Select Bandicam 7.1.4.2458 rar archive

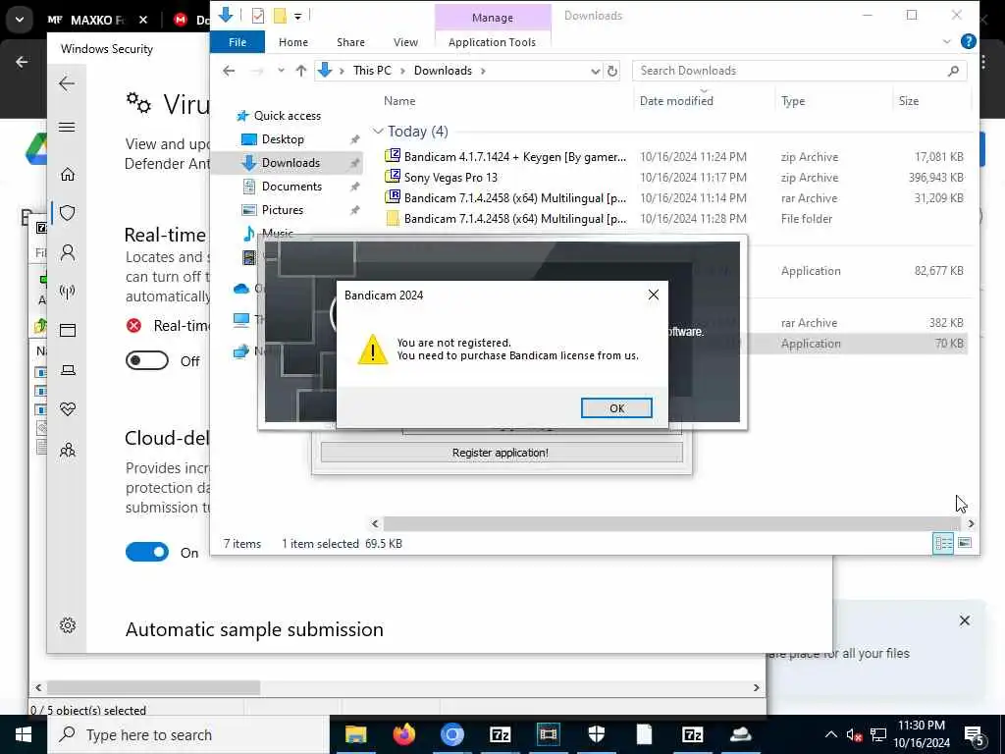coord(514,197)
